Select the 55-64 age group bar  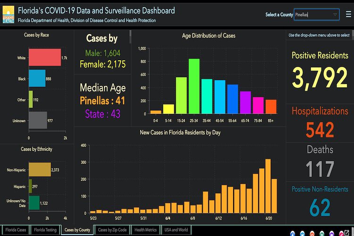point(233,99)
